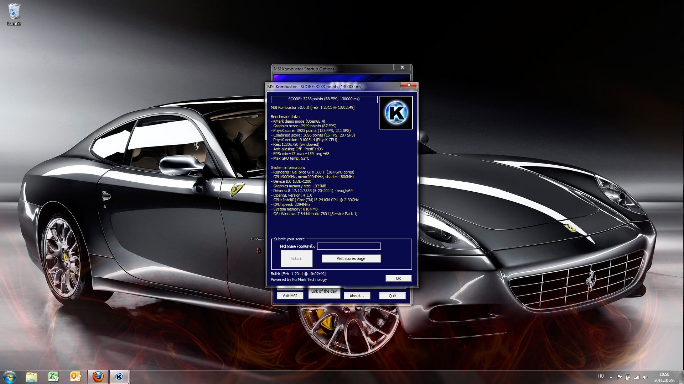Screen dimensions: 684x384
Task: Click the "Combined score: 3696 points" line
Action: 313,135
